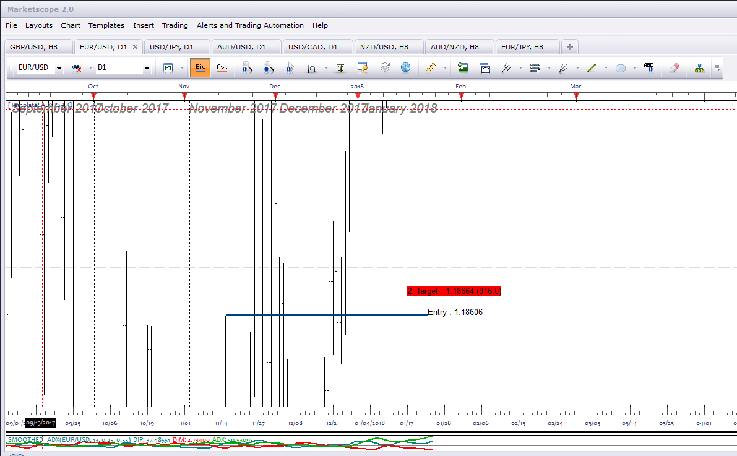The height and width of the screenshot is (456, 737).
Task: Expand the unlink chart dropdown arrow
Action: [x=90, y=68]
